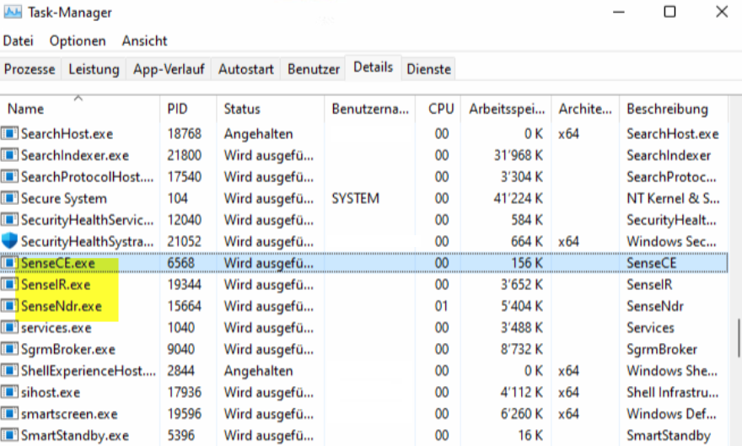Screen dimensions: 742x446
Task: Sort by the Status column header
Action: click(271, 109)
